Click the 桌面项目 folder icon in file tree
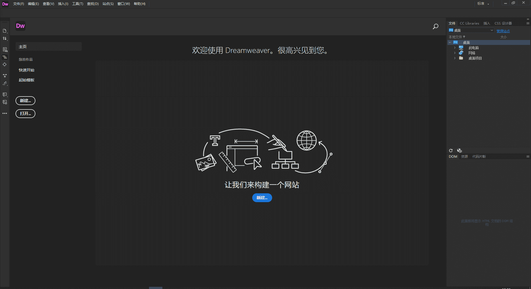 point(461,58)
